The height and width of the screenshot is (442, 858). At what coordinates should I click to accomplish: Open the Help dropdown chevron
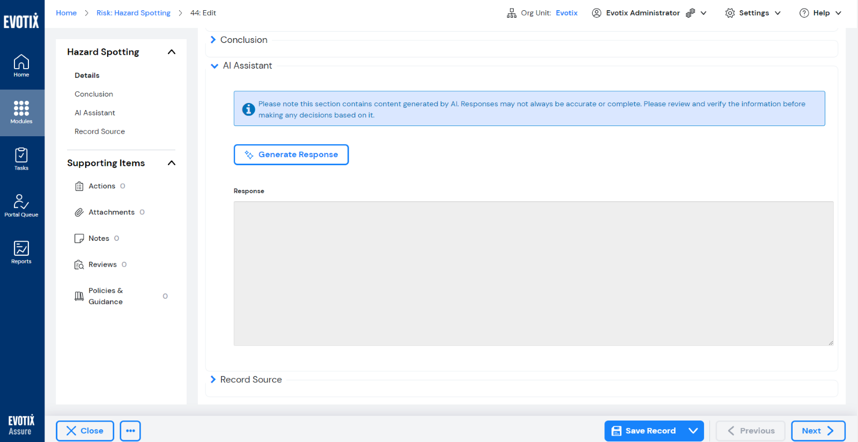(839, 13)
